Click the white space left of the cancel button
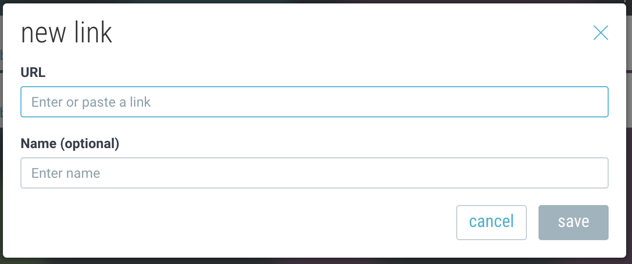 click(x=243, y=223)
